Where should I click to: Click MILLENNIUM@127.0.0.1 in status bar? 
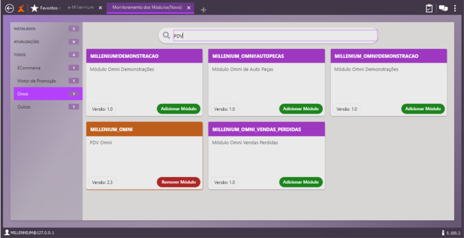32,233
